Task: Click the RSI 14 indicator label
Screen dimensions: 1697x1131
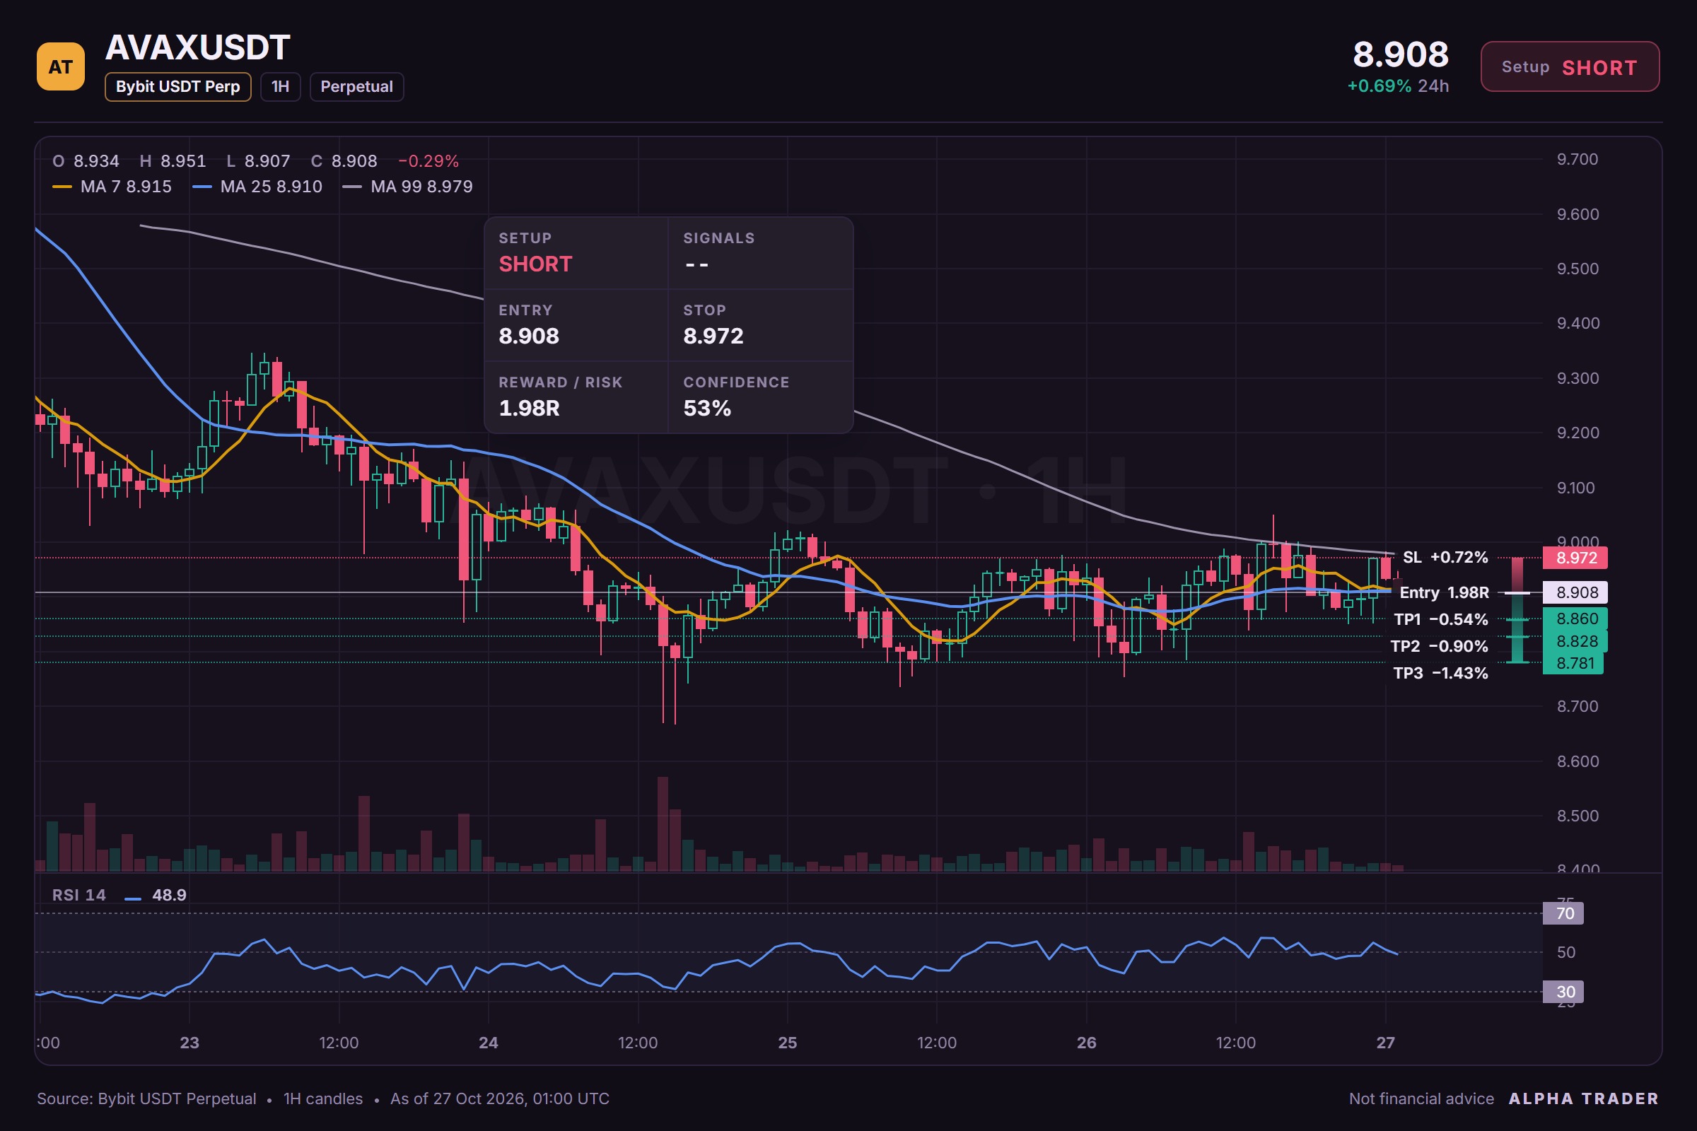Action: coord(78,895)
